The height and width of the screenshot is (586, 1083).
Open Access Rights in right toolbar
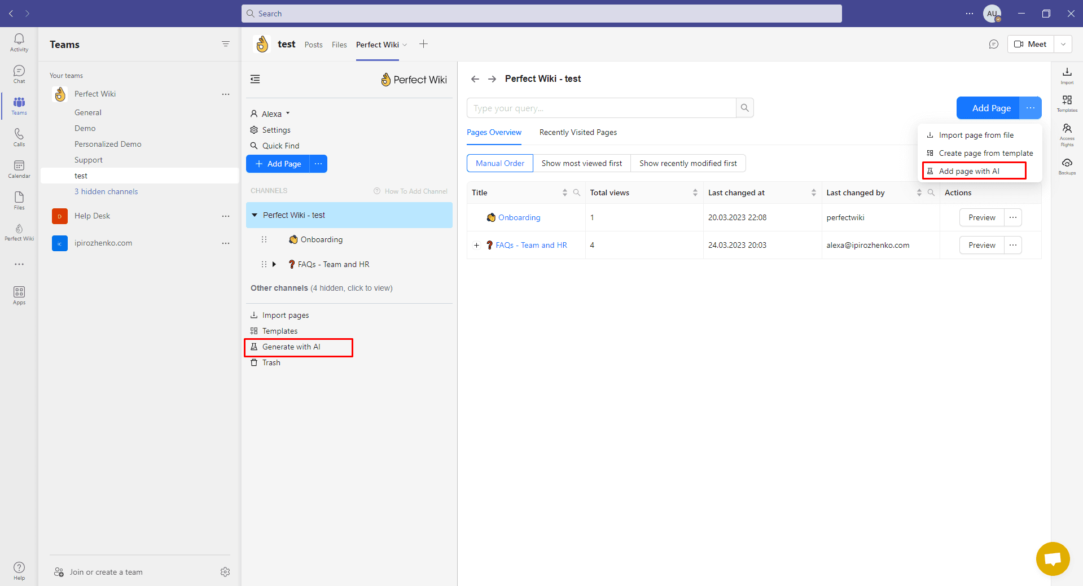(x=1067, y=135)
